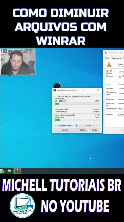This screenshot has height=222, width=124.
Task: Click the 'Tamanho' label in Propriedades
Action: (x=110, y=88)
